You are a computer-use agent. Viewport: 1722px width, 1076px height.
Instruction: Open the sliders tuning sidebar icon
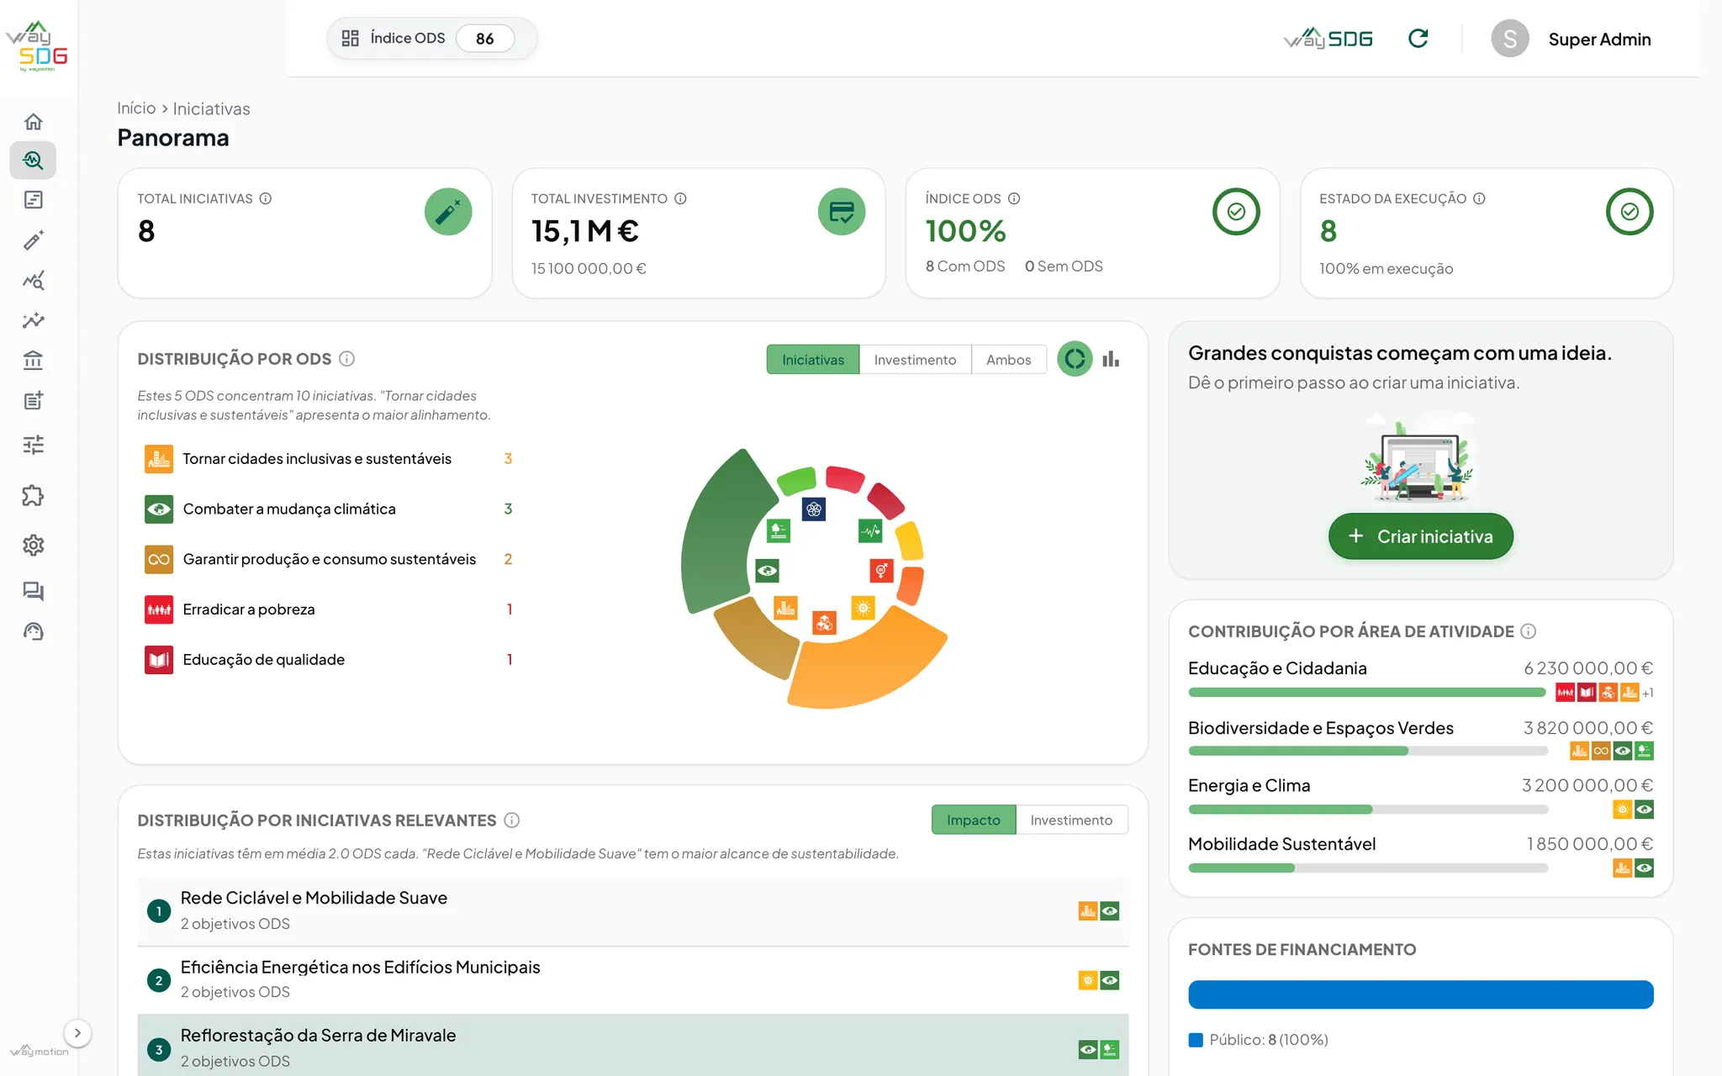pyautogui.click(x=33, y=445)
